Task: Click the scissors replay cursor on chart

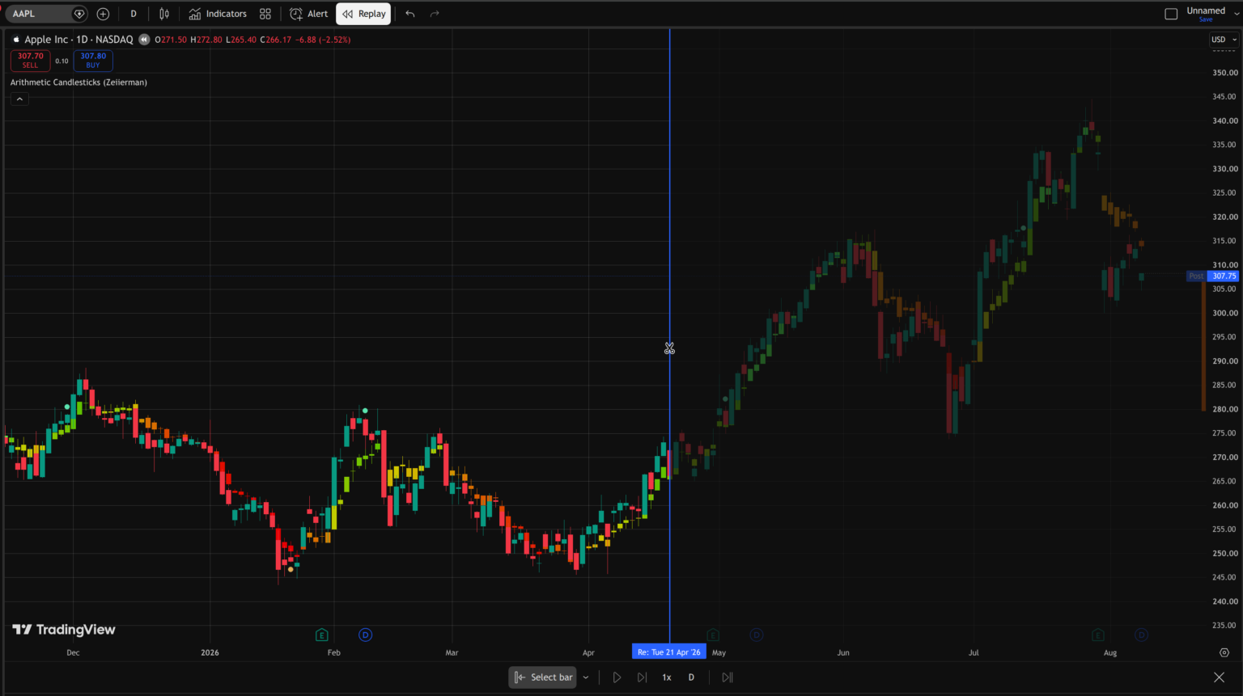Action: pyautogui.click(x=669, y=348)
